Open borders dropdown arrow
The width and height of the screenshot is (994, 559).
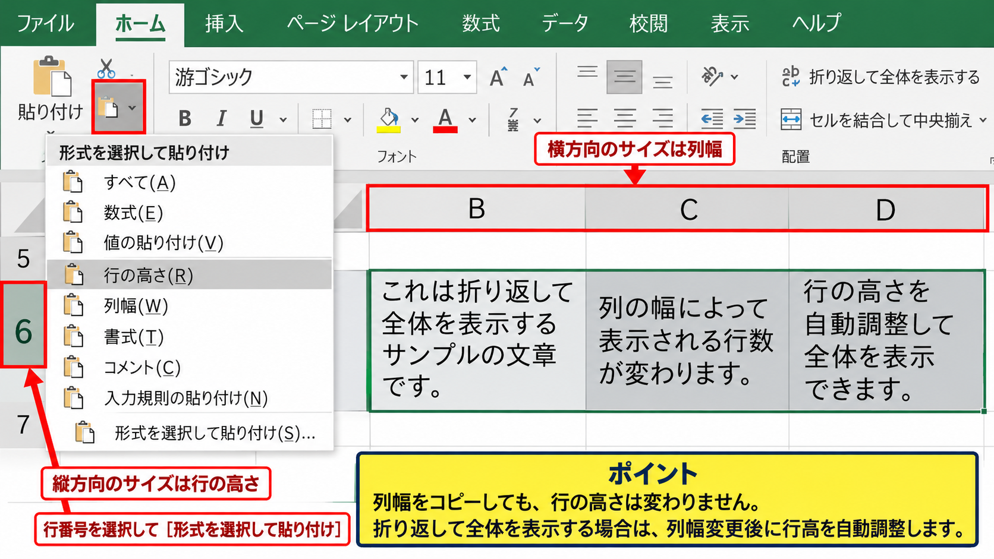347,120
